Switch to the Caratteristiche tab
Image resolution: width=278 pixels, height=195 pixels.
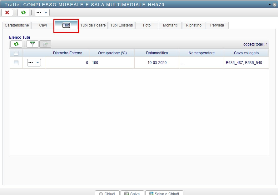click(x=17, y=25)
